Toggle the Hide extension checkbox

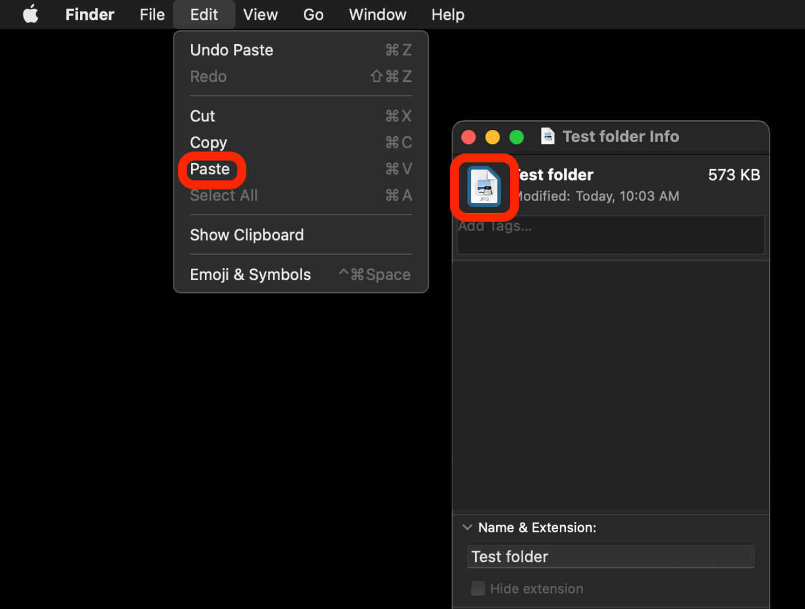(x=478, y=589)
